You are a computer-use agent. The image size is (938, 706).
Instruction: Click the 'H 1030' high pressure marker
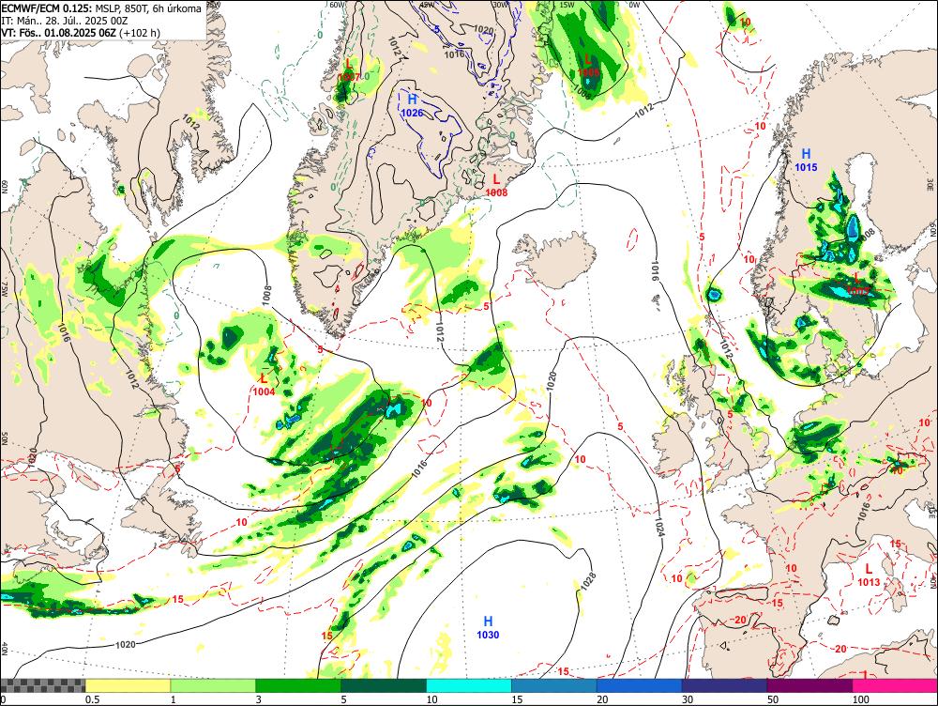coord(488,627)
